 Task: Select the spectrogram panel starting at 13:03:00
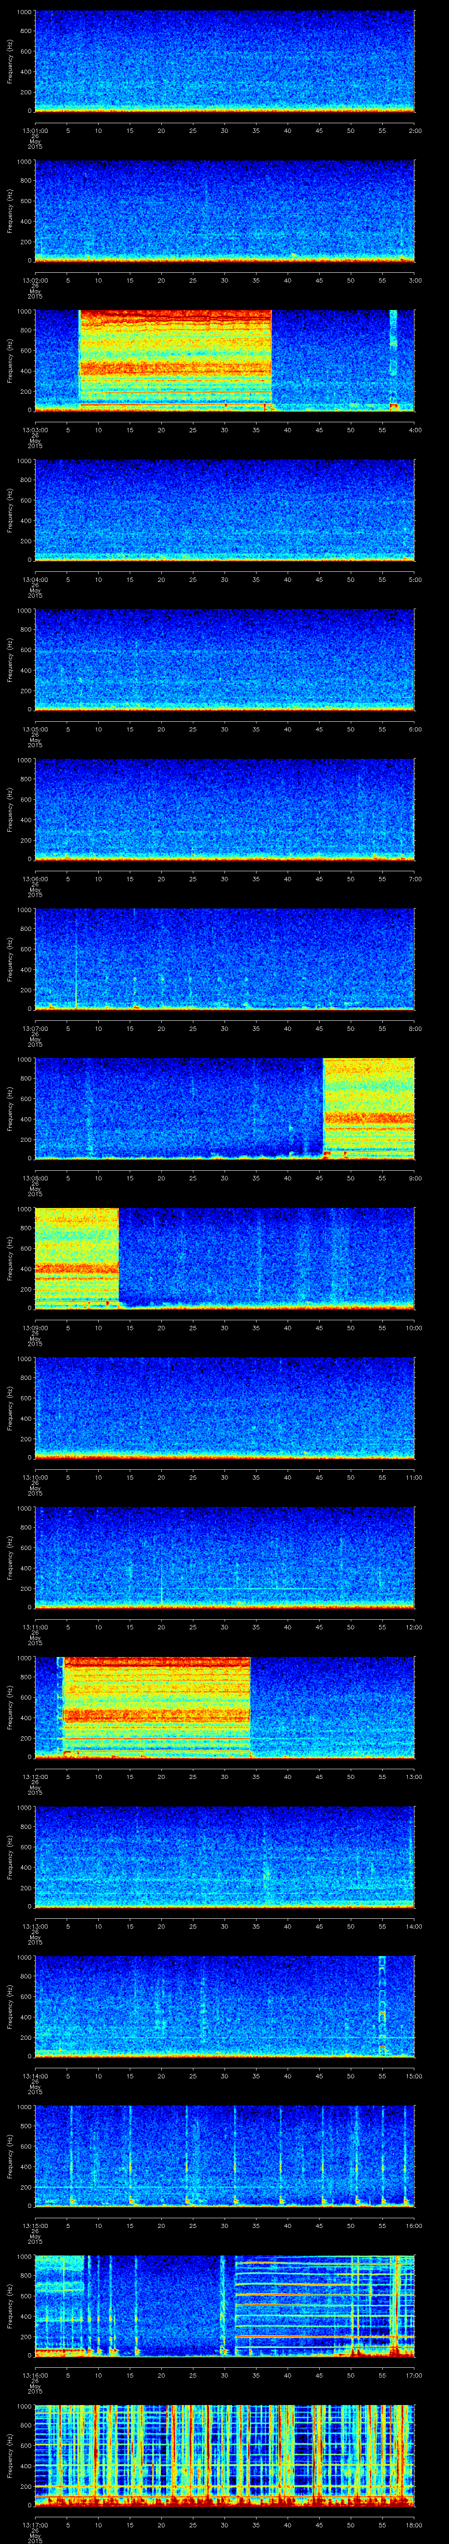tap(224, 360)
